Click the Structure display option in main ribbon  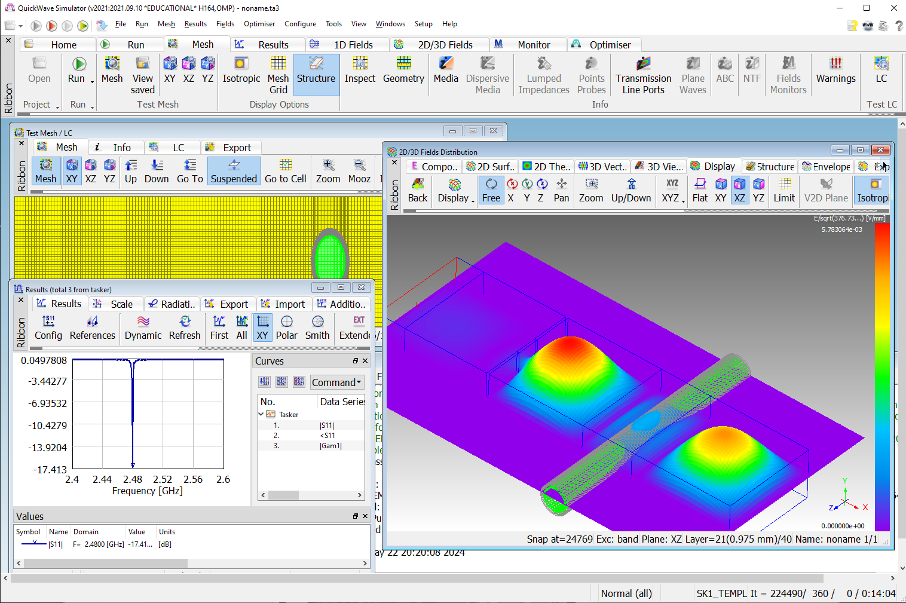click(x=316, y=75)
